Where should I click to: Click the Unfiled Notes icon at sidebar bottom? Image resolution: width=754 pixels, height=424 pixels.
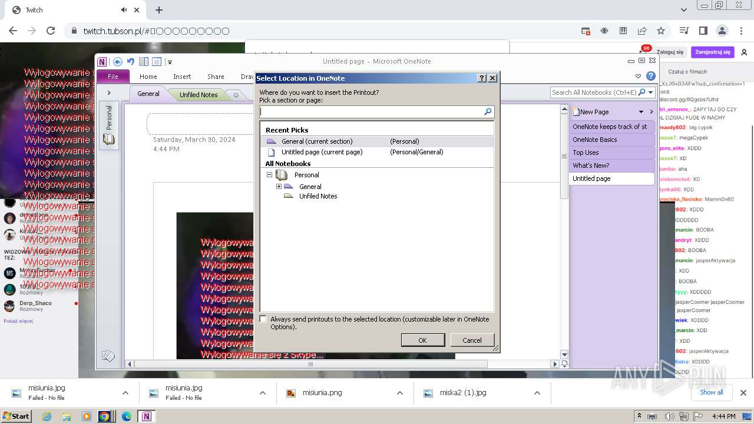[x=108, y=356]
